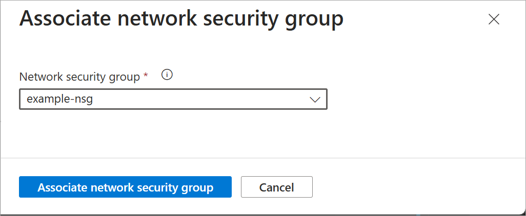Click the word 'security' in the heading
The height and width of the screenshot is (216, 526).
(x=242, y=20)
